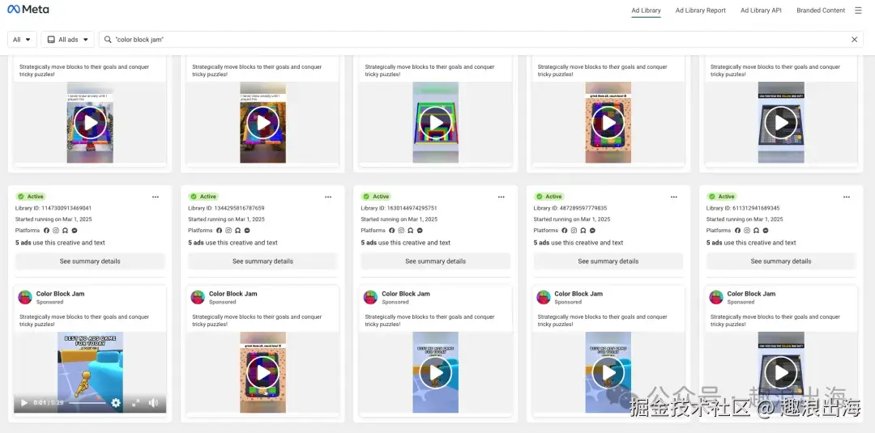The image size is (875, 433).
Task: Click the Active badge on ad 1147300913469041
Action: coord(30,197)
